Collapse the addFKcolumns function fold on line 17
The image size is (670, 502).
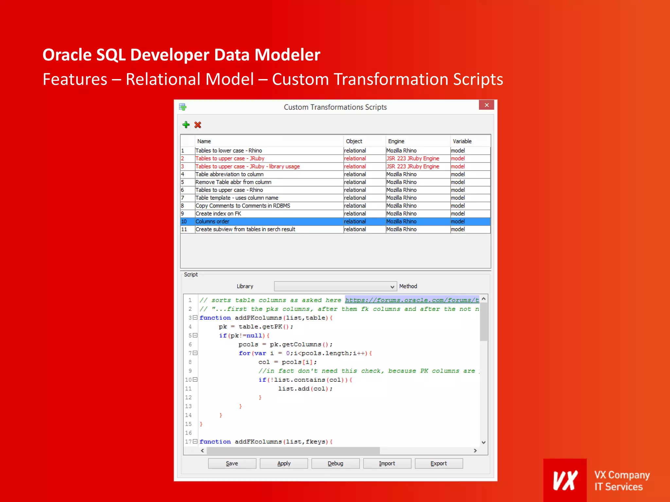point(195,441)
